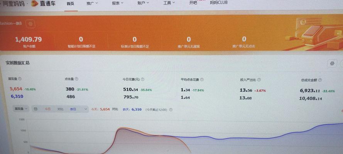Click help icon after 今天截止12:00

171,110
